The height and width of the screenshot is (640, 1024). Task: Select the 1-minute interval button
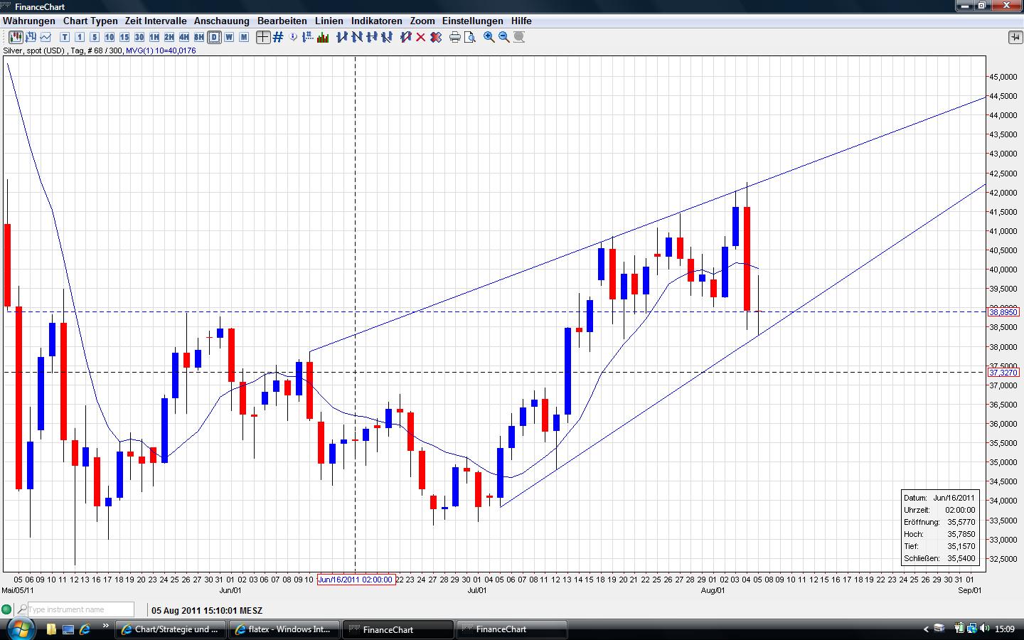[80, 37]
